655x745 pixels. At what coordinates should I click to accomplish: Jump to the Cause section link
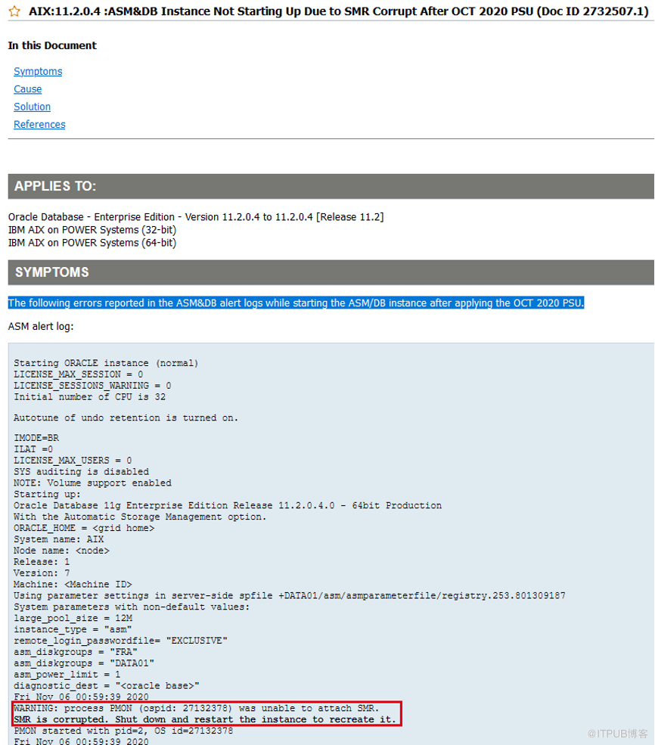coord(27,88)
